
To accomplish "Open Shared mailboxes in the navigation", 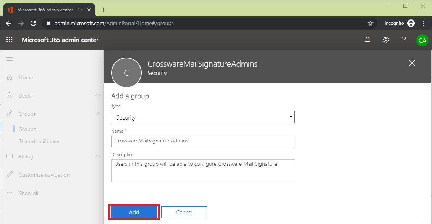I will tap(39, 141).
